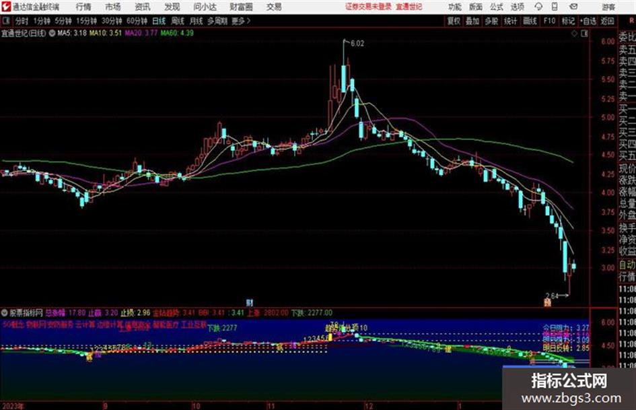Screen dimensions: 636x410
Task: Open the 版面 menu
Action: (475, 7)
